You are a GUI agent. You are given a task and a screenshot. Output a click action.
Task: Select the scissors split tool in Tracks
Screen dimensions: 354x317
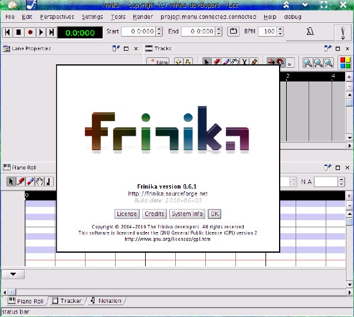pyautogui.click(x=244, y=61)
